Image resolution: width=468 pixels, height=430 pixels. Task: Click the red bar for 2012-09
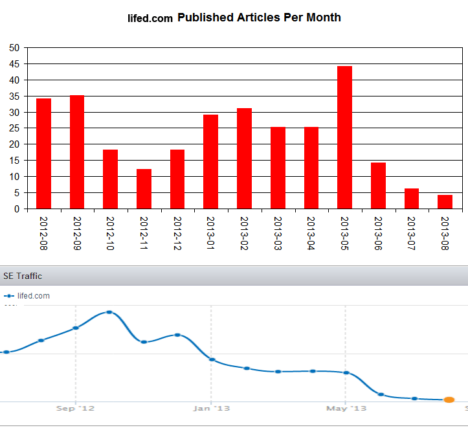pos(77,152)
